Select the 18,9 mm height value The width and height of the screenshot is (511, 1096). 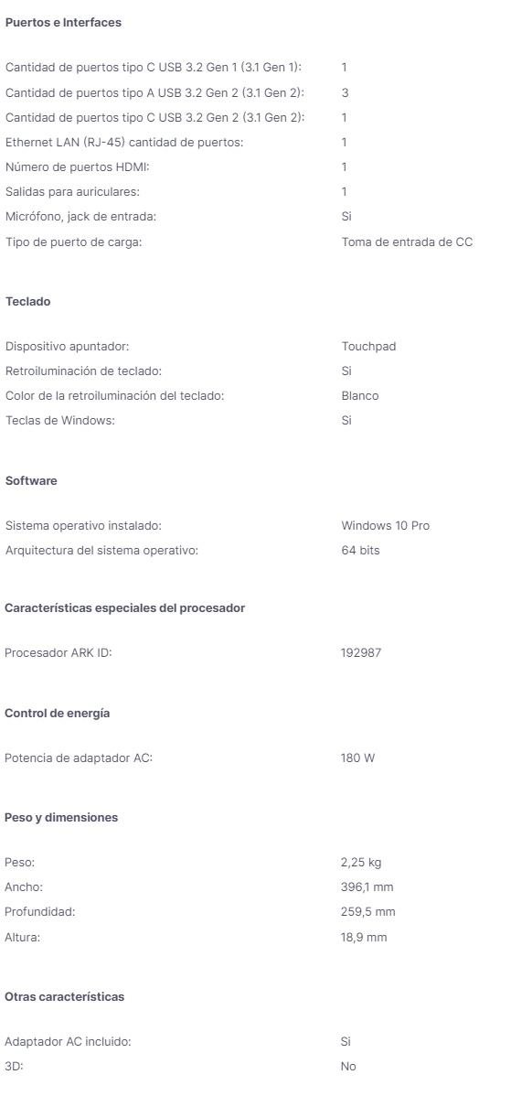coord(364,937)
